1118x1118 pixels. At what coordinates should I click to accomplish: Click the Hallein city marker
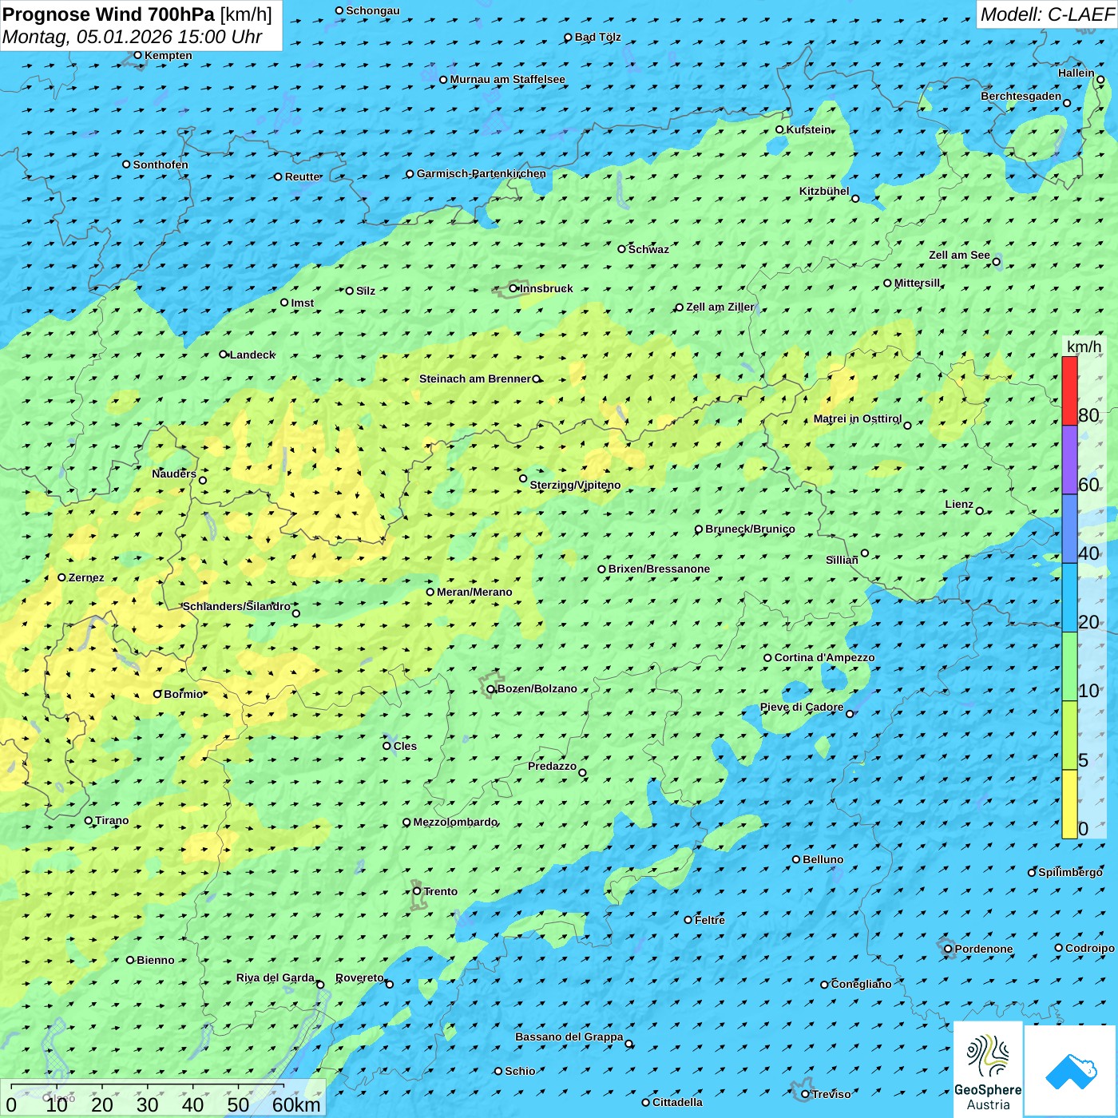(x=1100, y=79)
